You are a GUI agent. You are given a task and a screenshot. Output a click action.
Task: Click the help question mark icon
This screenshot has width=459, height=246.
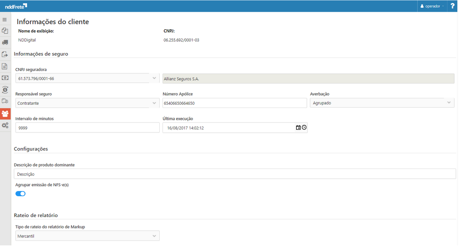coord(452,6)
